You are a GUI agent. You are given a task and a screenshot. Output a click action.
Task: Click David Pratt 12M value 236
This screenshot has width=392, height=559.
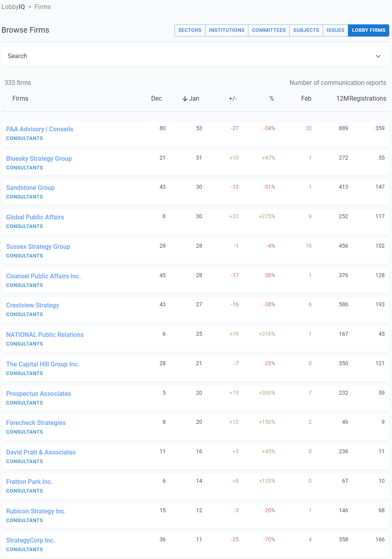click(x=344, y=451)
